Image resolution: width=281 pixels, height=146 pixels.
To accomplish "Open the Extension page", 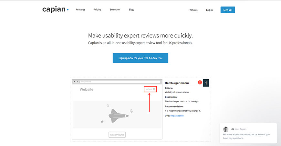I will tap(115, 10).
